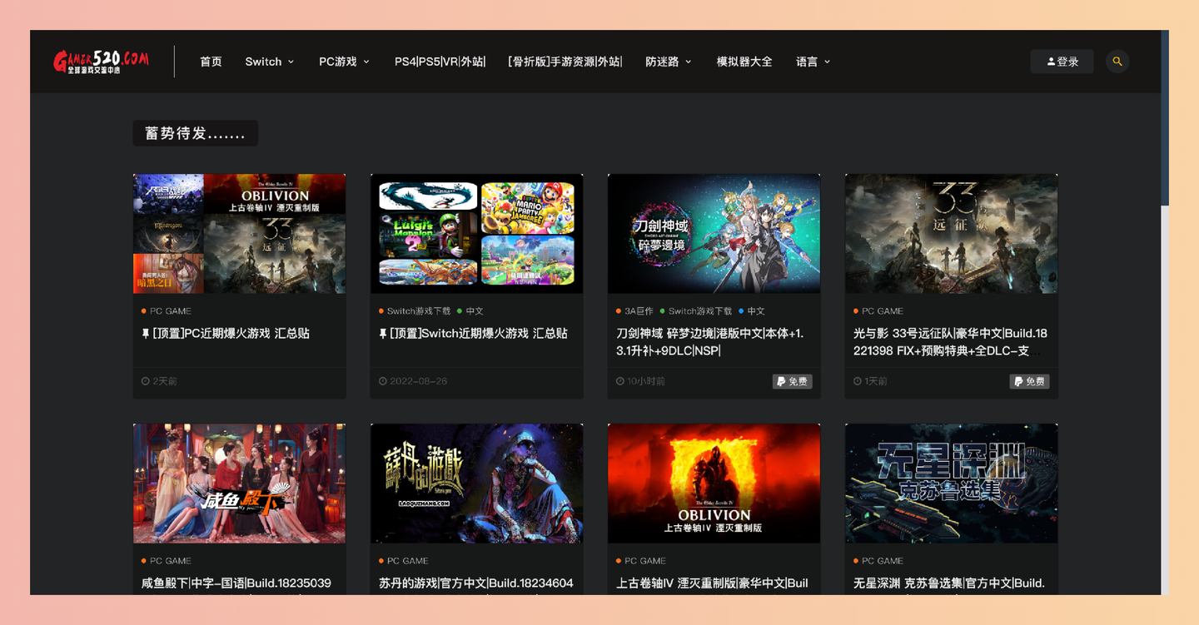Open the 光与影 33号远征队 card thumbnail

(952, 234)
